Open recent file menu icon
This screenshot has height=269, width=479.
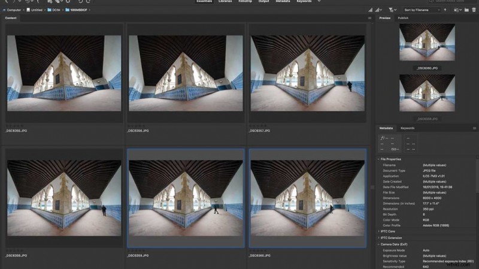pos(457,10)
